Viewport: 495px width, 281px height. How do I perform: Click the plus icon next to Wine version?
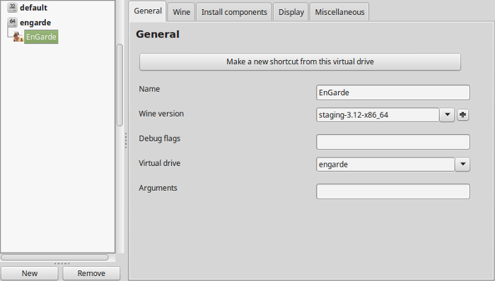tap(462, 114)
